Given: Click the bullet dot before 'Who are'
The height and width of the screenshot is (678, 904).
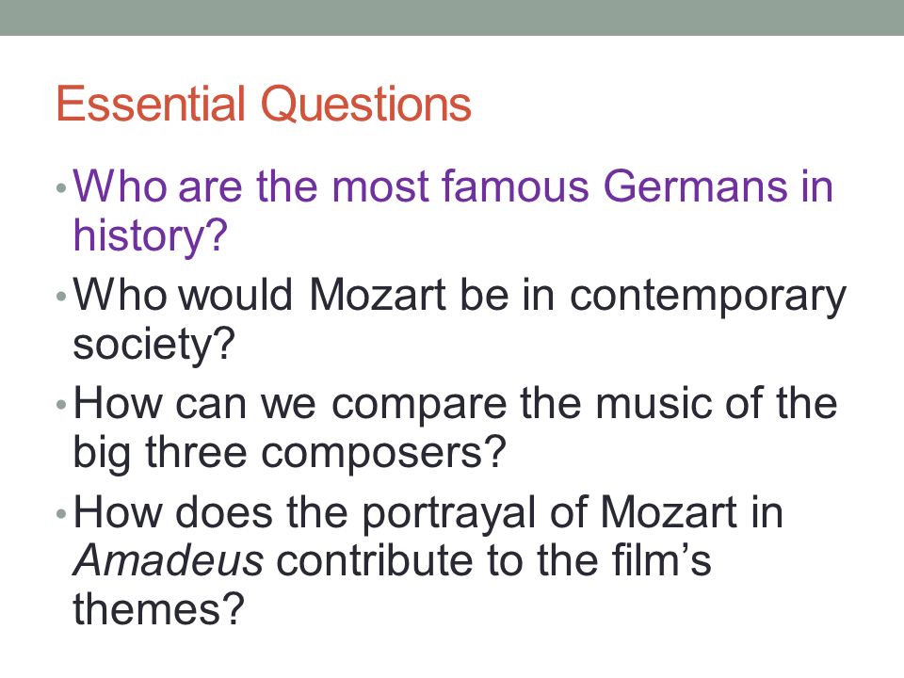Looking at the screenshot, I should (x=62, y=188).
